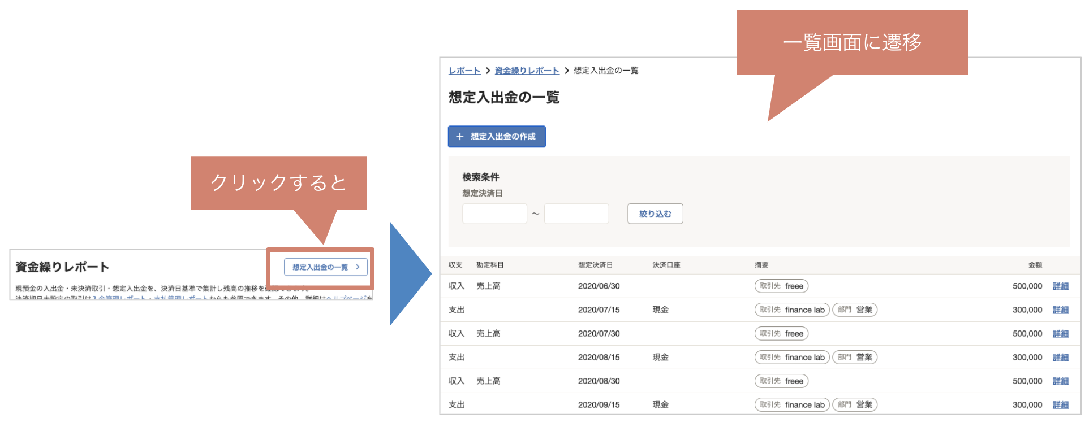The width and height of the screenshot is (1085, 427).
Task: Click the 取引先 finance lab tag in the 2020/09/15 row
Action: click(x=792, y=405)
